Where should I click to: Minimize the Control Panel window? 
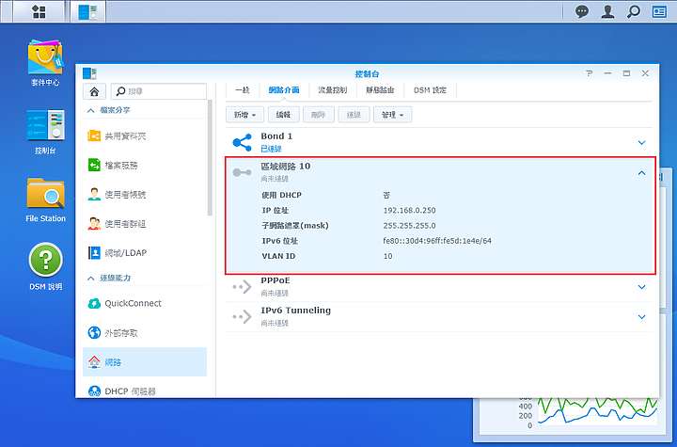(608, 73)
